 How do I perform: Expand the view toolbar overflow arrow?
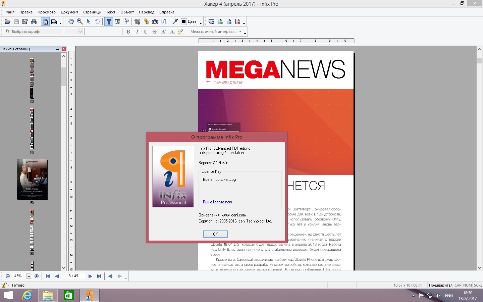tap(60, 23)
